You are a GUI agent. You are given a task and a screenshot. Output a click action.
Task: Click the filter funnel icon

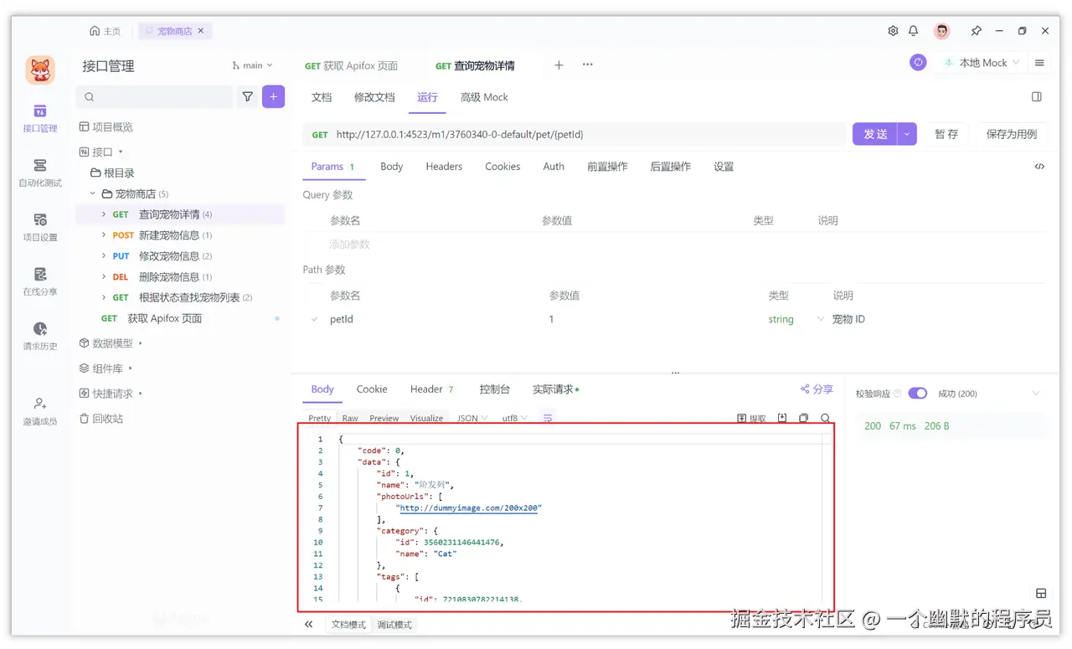click(x=247, y=97)
